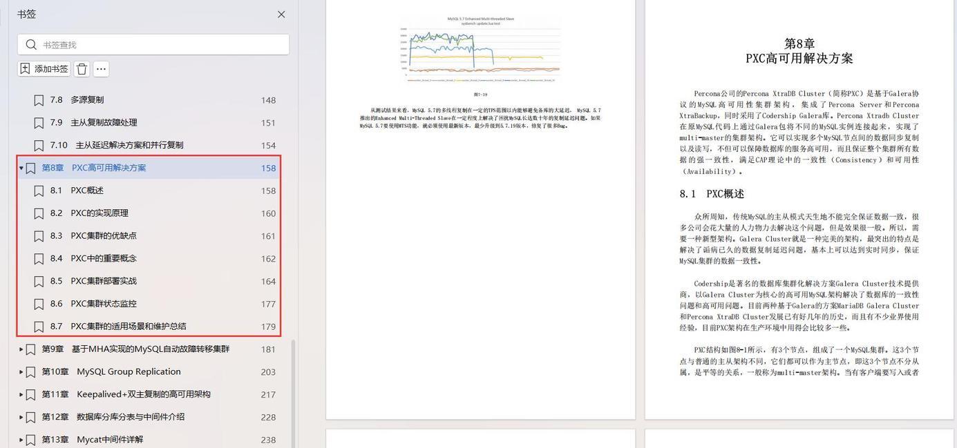The height and width of the screenshot is (448, 957).
Task: Open bookmark 8.6 PXC集群状态监控
Action: [93, 304]
